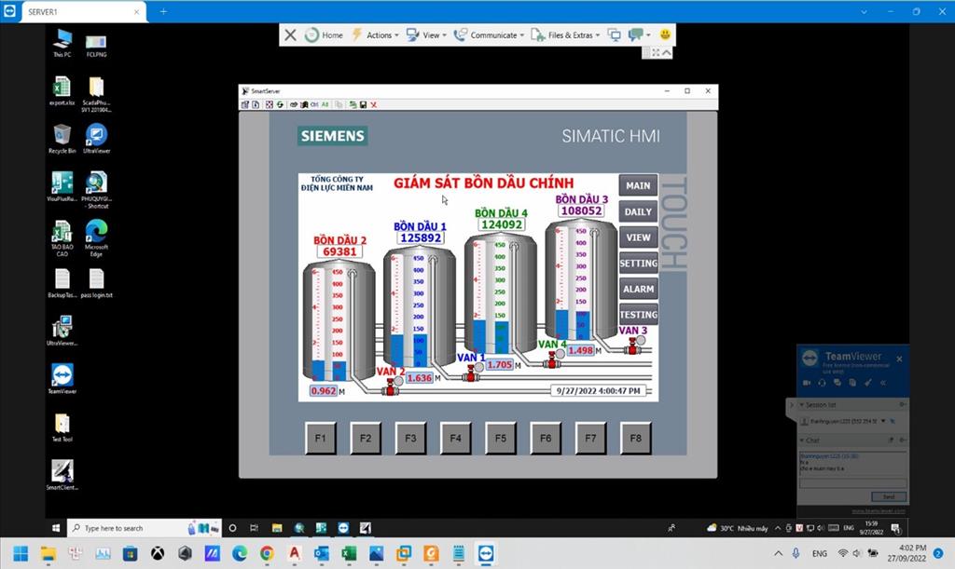Click the F5 function key
The image size is (955, 569).
(x=501, y=438)
